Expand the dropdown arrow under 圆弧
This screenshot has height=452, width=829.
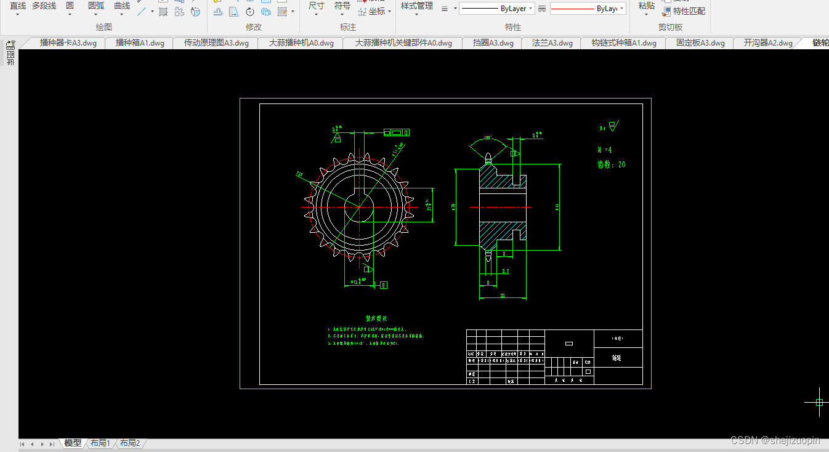pyautogui.click(x=96, y=15)
